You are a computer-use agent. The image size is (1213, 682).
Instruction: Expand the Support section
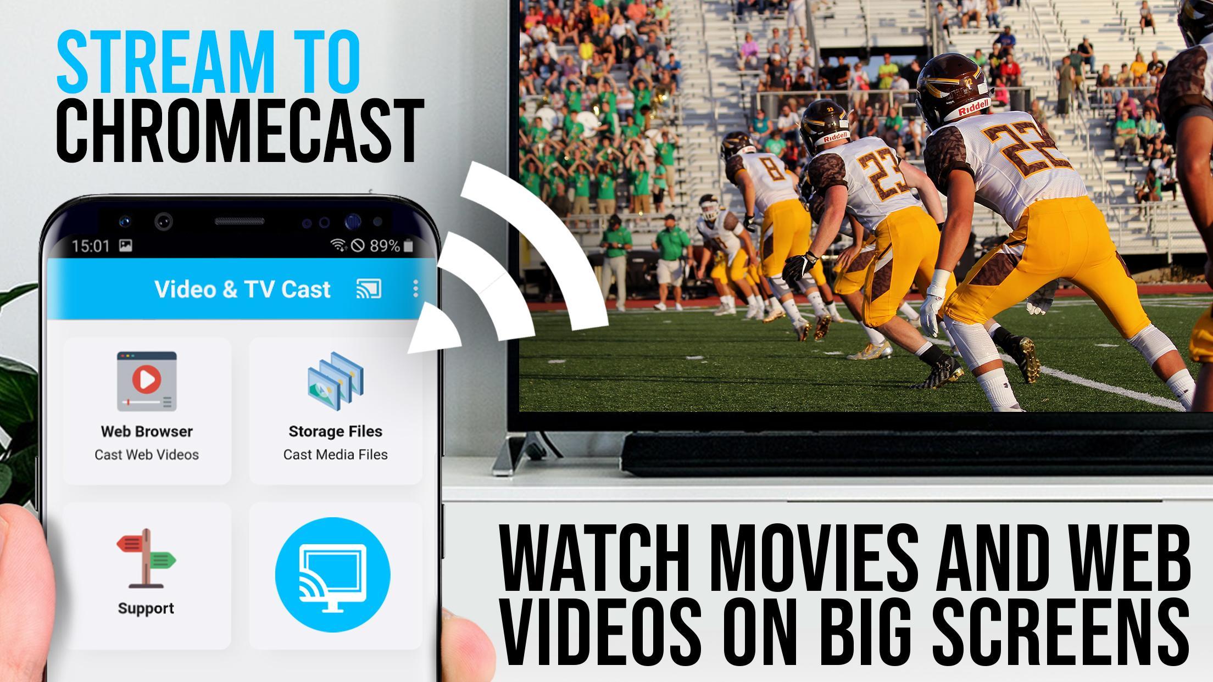click(x=146, y=583)
